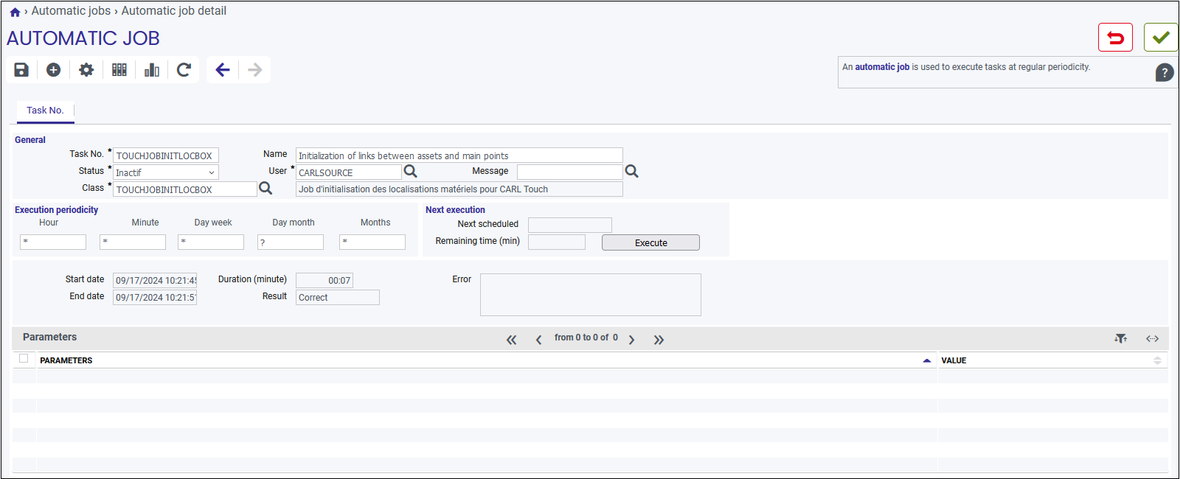The height and width of the screenshot is (479, 1180).
Task: Click the Name input field
Action: click(459, 155)
